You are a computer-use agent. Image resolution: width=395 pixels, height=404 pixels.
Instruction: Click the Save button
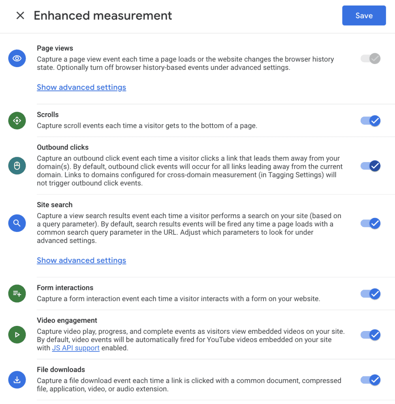(x=364, y=15)
